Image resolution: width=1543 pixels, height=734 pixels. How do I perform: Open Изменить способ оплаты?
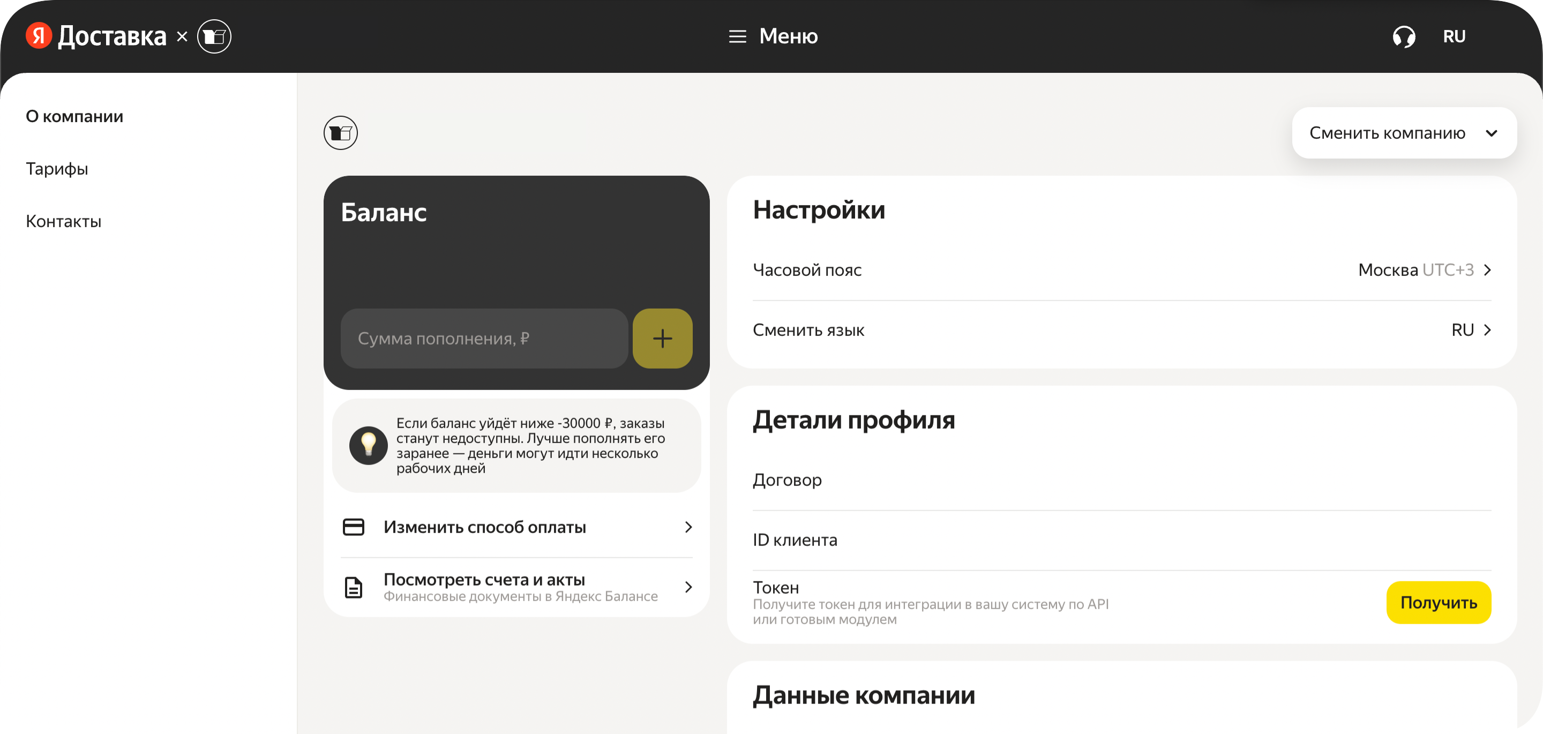(x=516, y=527)
